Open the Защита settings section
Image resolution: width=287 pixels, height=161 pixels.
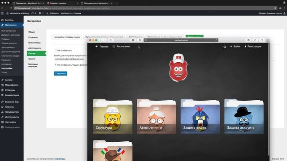[32, 59]
